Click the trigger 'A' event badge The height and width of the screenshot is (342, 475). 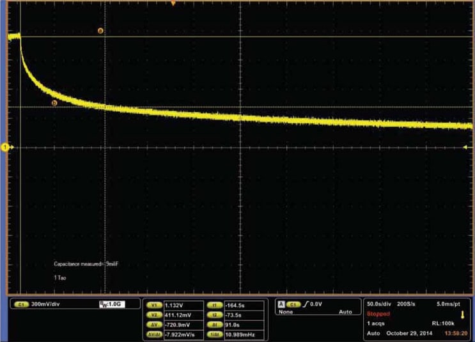point(281,304)
